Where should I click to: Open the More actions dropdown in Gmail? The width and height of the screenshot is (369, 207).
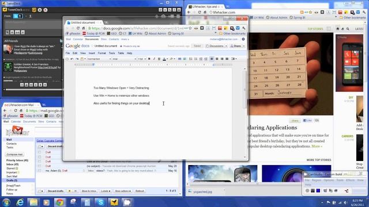coord(123,191)
